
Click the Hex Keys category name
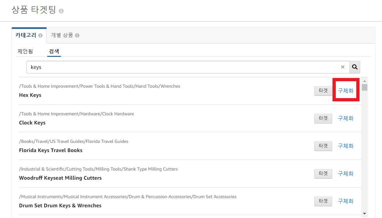click(x=30, y=95)
